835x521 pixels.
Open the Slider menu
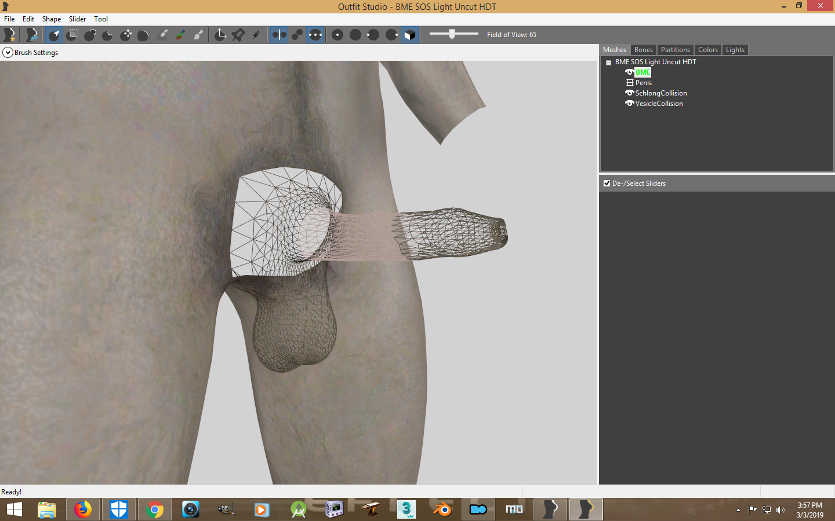(77, 19)
